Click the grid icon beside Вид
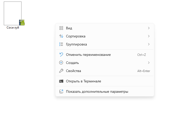Viewport: 170px width, 119px height. tap(61, 28)
